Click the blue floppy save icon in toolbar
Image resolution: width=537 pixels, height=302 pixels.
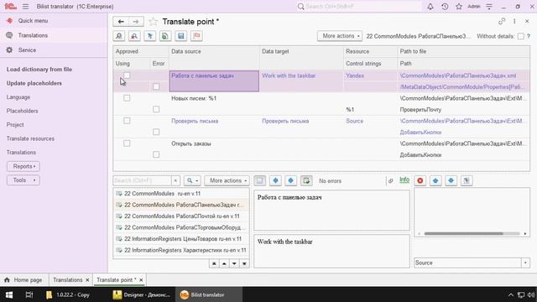click(x=181, y=36)
